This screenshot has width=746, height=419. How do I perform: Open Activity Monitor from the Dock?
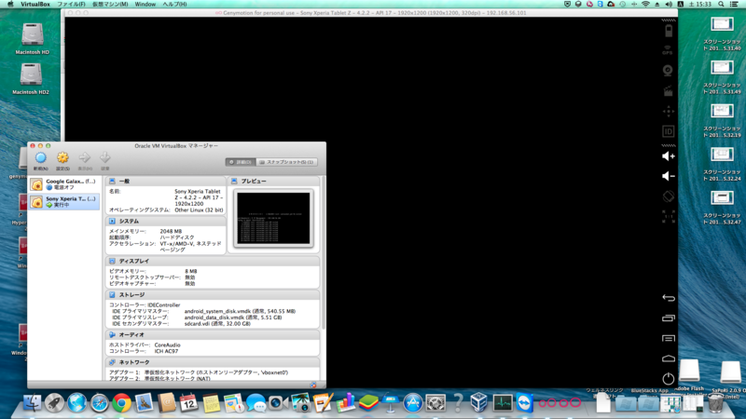tap(503, 403)
